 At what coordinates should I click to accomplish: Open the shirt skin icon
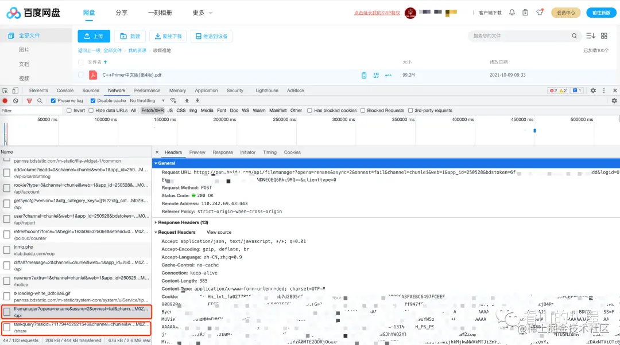coord(540,12)
